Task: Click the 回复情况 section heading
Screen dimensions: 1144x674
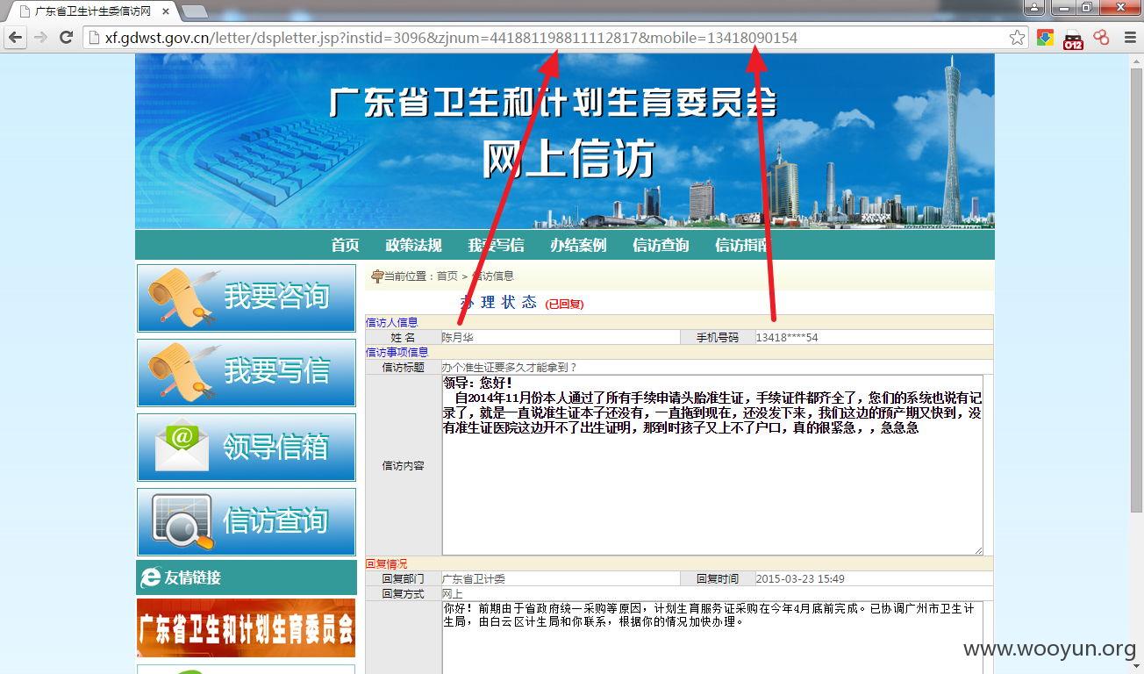Action: tap(387, 564)
